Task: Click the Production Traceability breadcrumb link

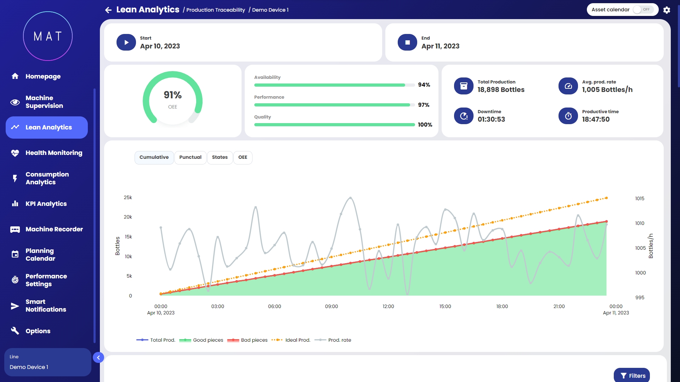Action: pyautogui.click(x=215, y=10)
